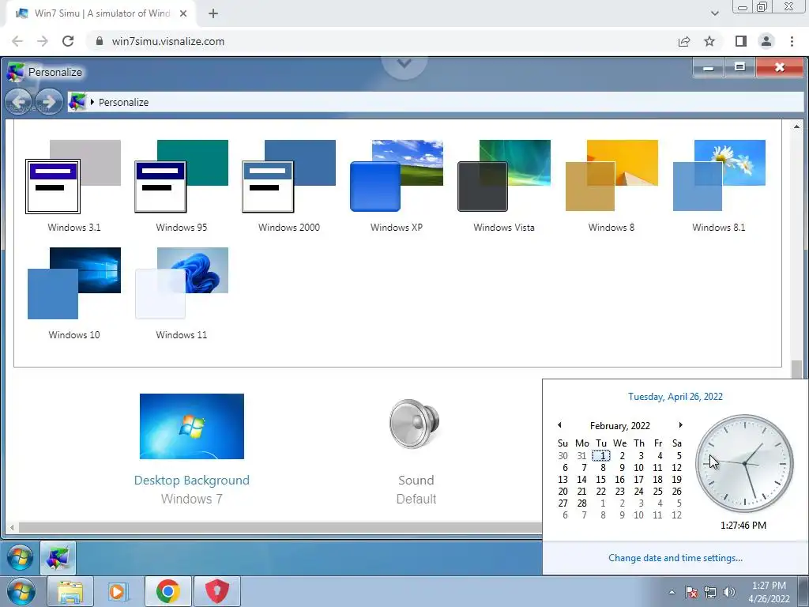Click the browser back arrow
The height and width of the screenshot is (607, 809).
tap(17, 41)
